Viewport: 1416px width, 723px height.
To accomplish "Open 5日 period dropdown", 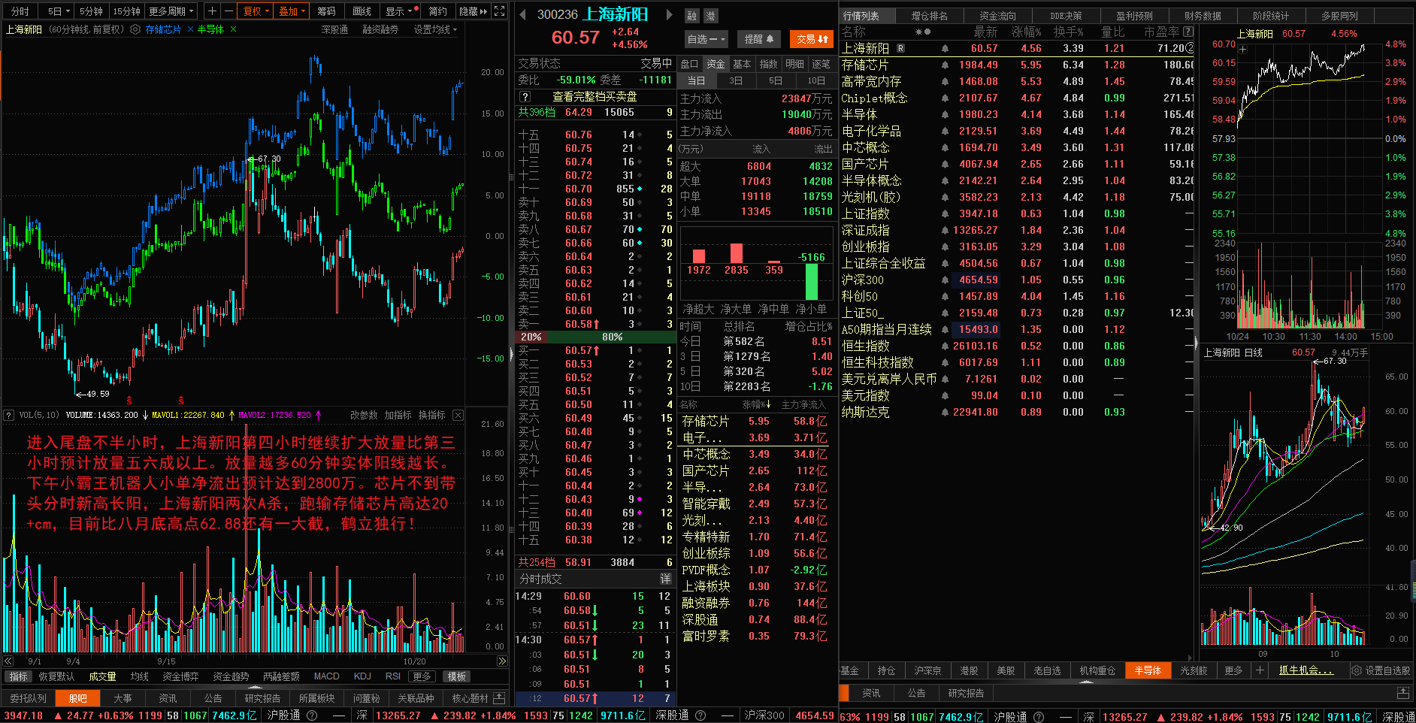I will click(x=59, y=11).
